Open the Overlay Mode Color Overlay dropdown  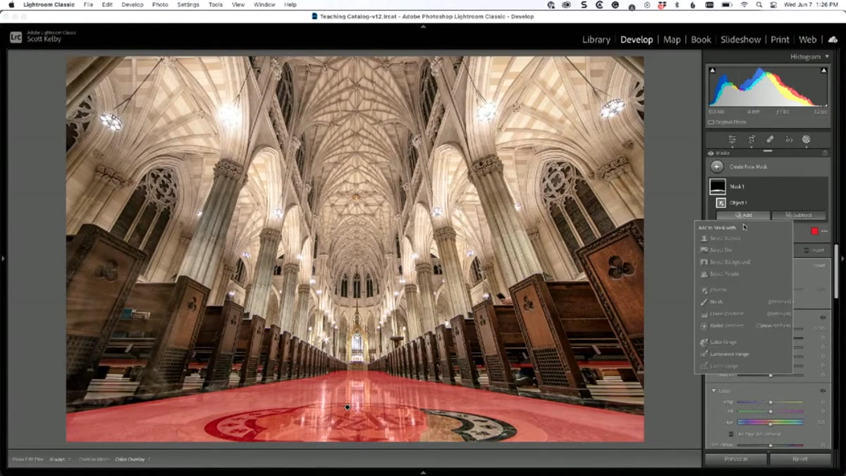click(133, 459)
